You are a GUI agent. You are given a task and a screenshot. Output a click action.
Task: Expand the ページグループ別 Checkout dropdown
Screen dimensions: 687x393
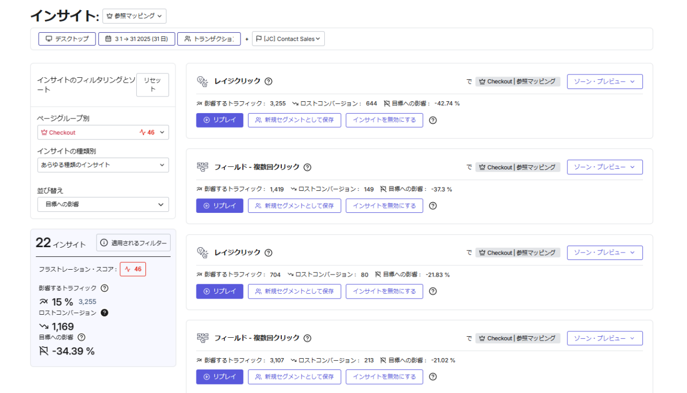103,132
